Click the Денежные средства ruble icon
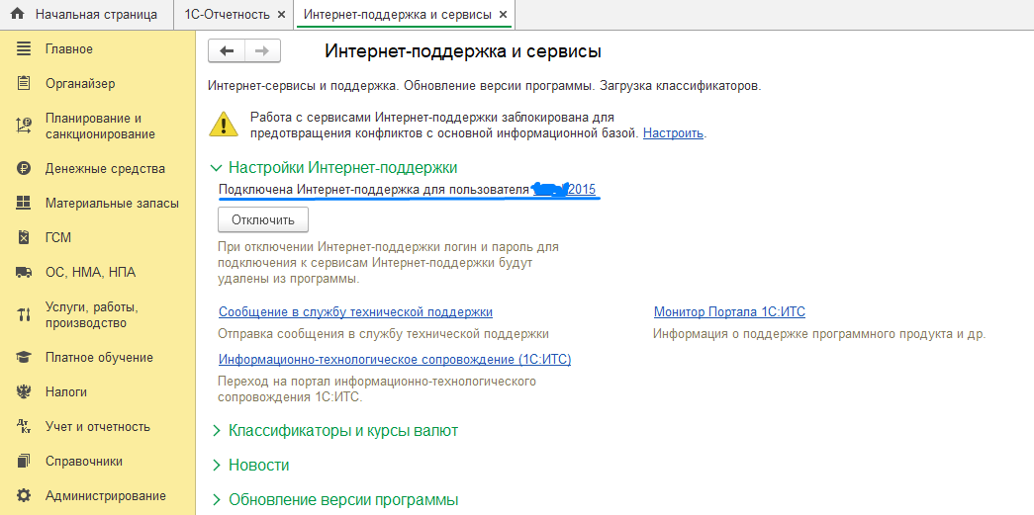The width and height of the screenshot is (1034, 515). pyautogui.click(x=24, y=169)
